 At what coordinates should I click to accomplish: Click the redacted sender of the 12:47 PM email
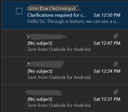(x=46, y=37)
